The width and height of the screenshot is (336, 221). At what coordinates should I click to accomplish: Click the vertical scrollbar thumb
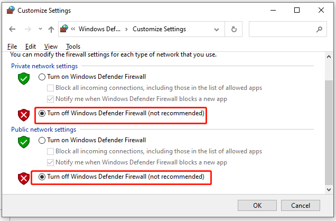pos(329,133)
